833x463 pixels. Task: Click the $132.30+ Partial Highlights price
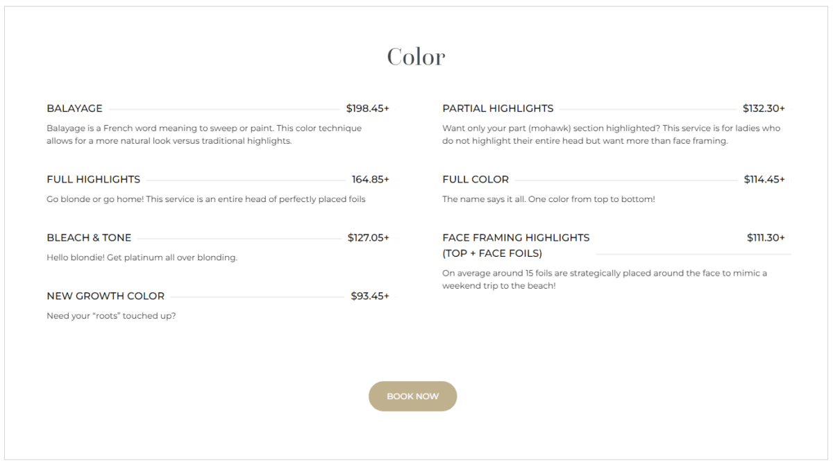click(764, 108)
